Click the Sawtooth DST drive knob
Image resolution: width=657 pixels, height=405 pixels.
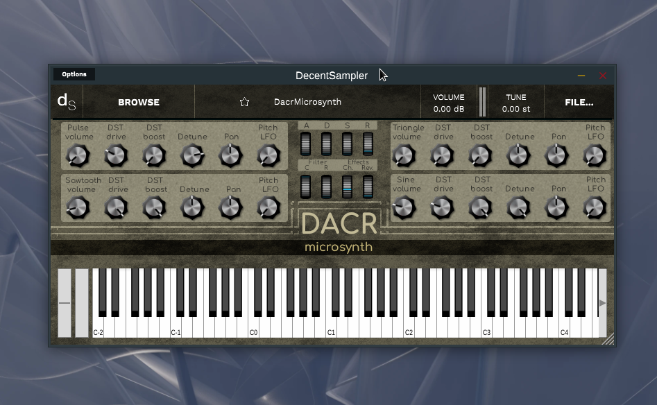point(116,208)
